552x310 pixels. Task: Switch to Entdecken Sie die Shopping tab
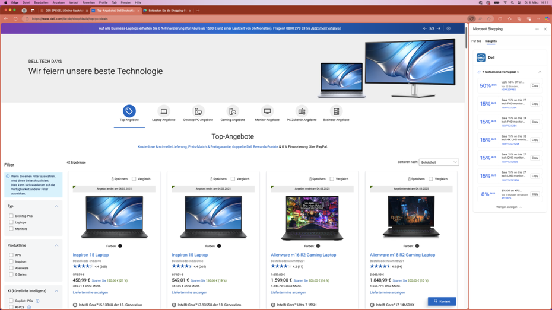[x=167, y=11]
